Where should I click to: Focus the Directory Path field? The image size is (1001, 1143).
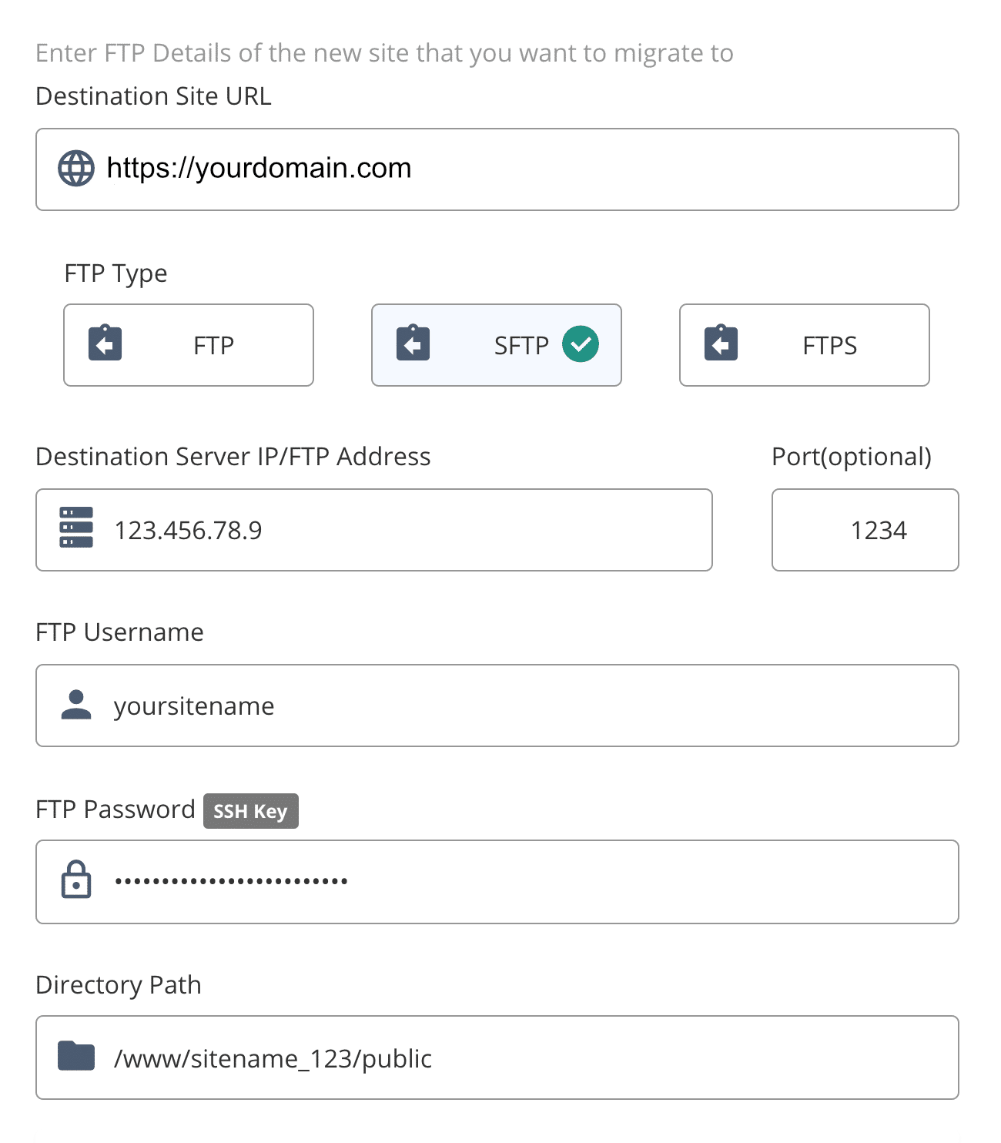pyautogui.click(x=497, y=1058)
